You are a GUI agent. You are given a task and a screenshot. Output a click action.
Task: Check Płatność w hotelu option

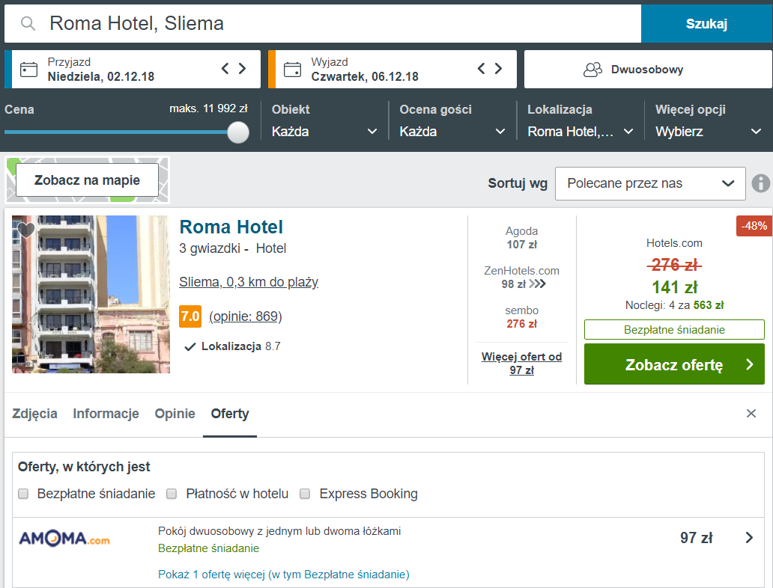tap(172, 494)
